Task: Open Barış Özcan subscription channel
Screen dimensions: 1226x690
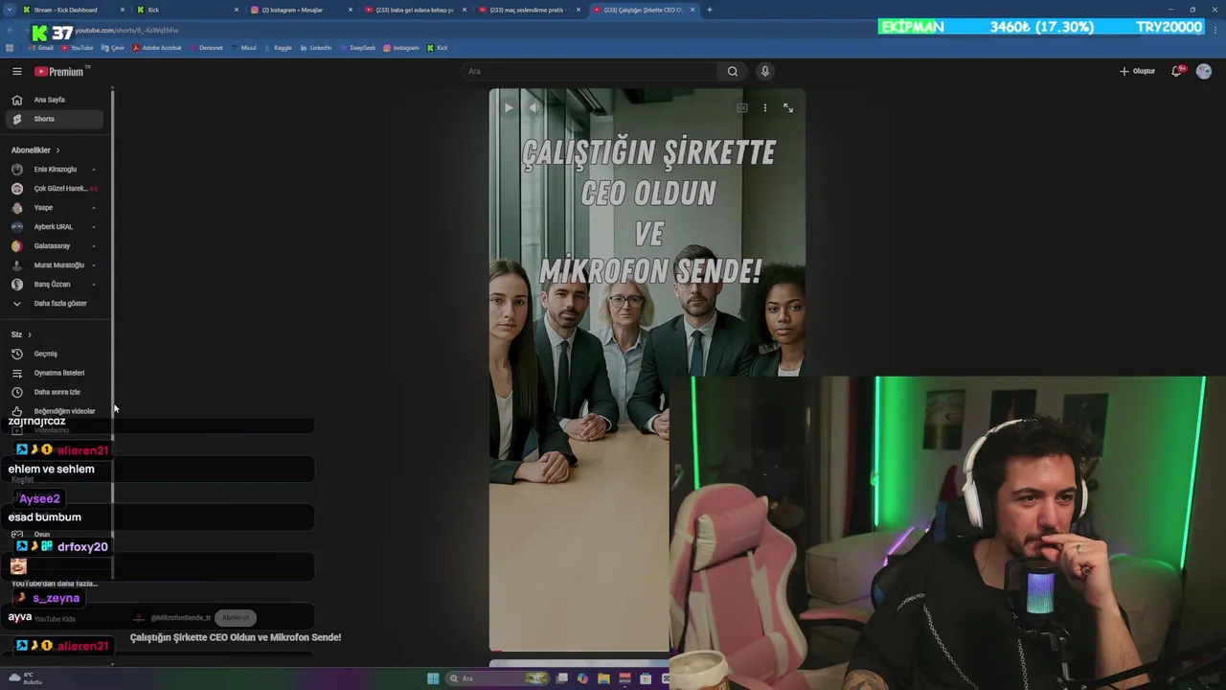Action: (x=54, y=284)
